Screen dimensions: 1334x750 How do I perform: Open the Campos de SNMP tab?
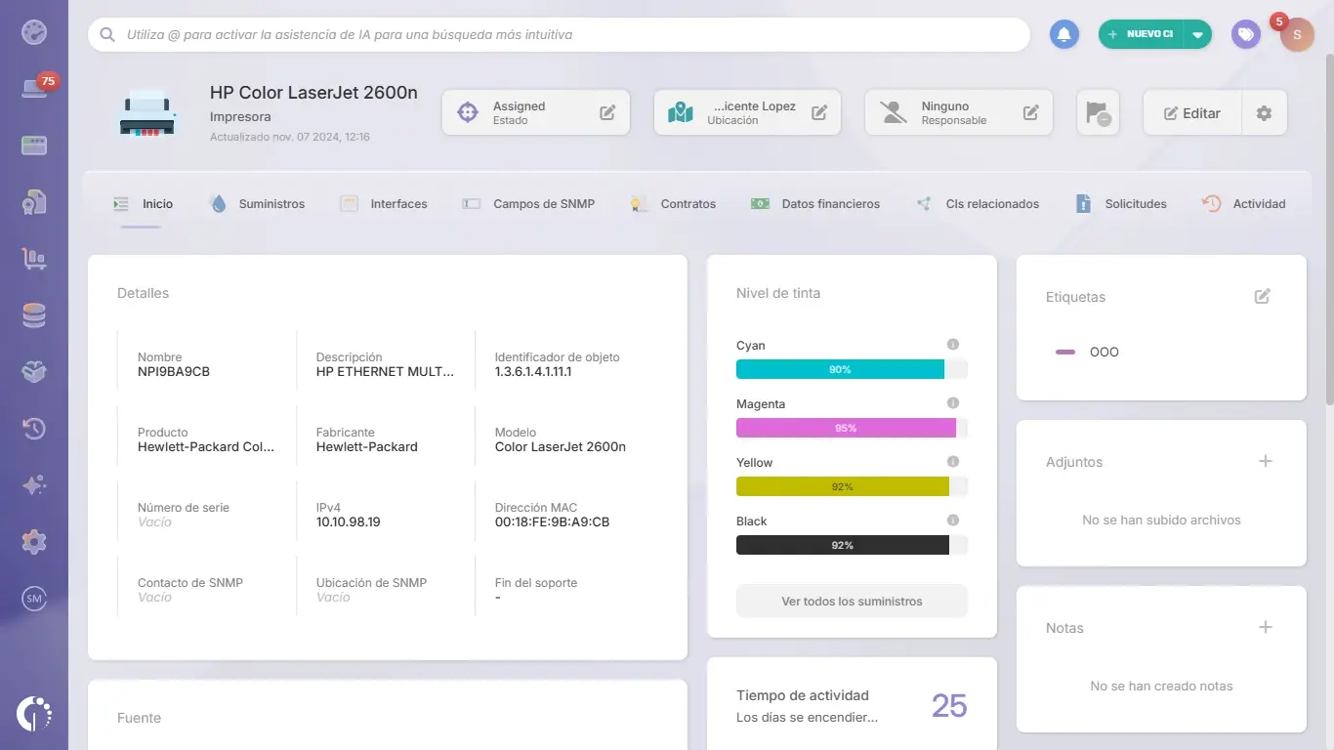(528, 204)
